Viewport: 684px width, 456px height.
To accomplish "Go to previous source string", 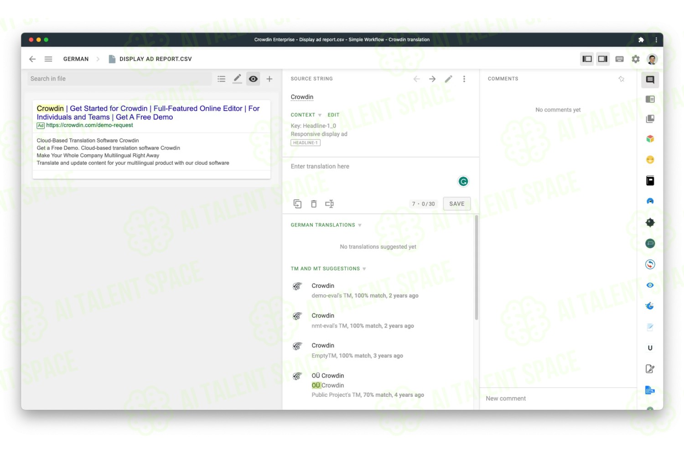I will click(416, 79).
